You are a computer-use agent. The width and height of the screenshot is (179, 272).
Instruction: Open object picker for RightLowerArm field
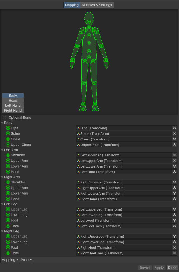[x=175, y=193]
